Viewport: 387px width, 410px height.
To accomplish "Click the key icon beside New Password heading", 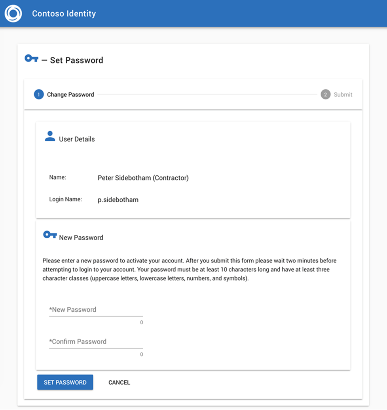I will (x=50, y=235).
